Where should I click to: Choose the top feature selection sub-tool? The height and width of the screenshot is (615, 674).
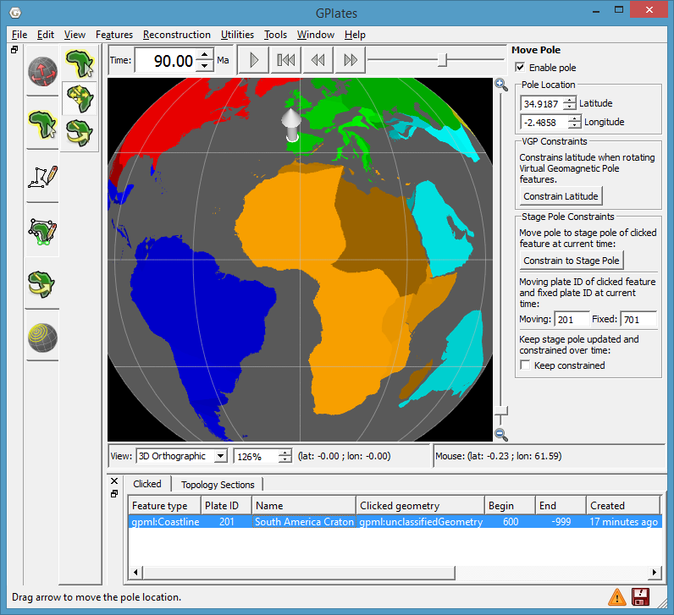(80, 63)
